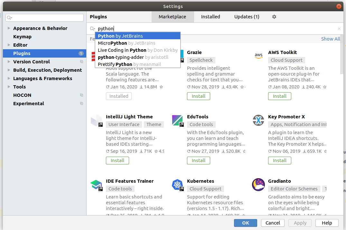This screenshot has width=346, height=230.
Task: Click the Key Promoter X plugin icon
Action: pyautogui.click(x=258, y=120)
